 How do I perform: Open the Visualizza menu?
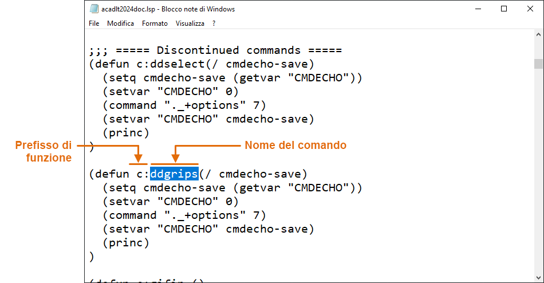click(190, 23)
